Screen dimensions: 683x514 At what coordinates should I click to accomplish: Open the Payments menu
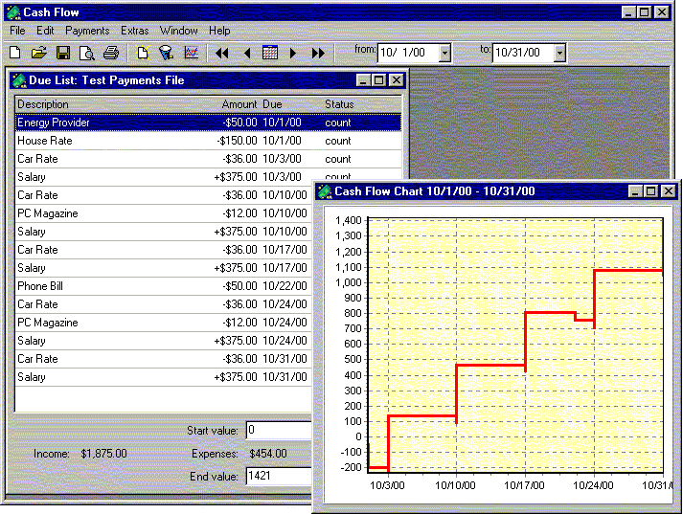(x=87, y=31)
